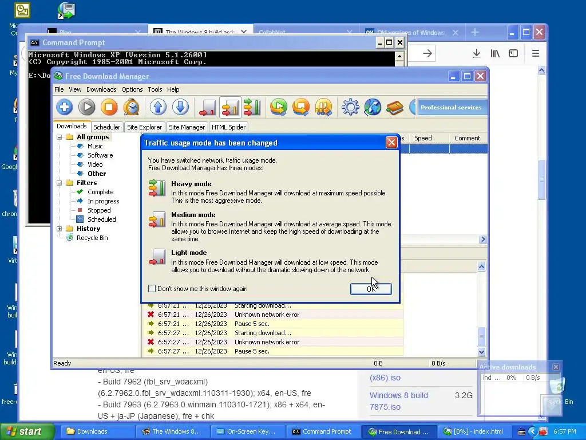Screen dimensions: 586x440
Task: Click the 6:57:27 'Unknown network error' log entry
Action: [273, 342]
